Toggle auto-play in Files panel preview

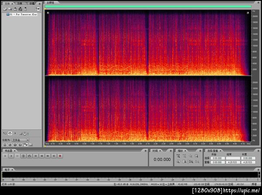pyautogui.click(x=5, y=133)
